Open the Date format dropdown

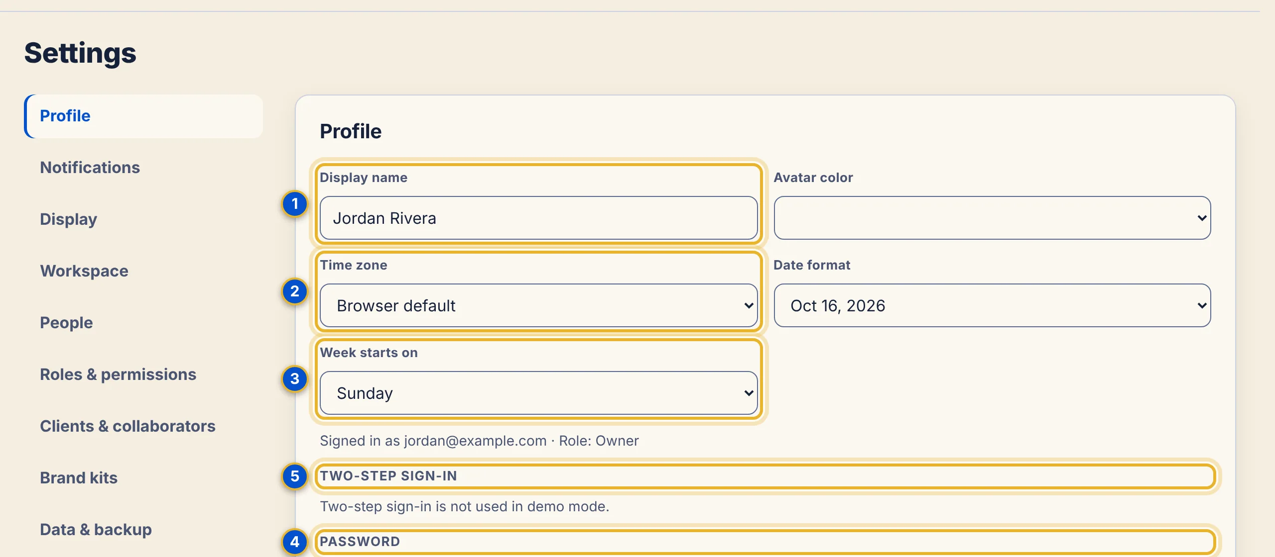tap(992, 305)
